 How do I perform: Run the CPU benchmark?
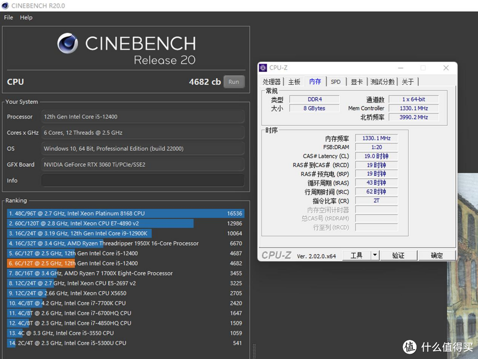[234, 82]
